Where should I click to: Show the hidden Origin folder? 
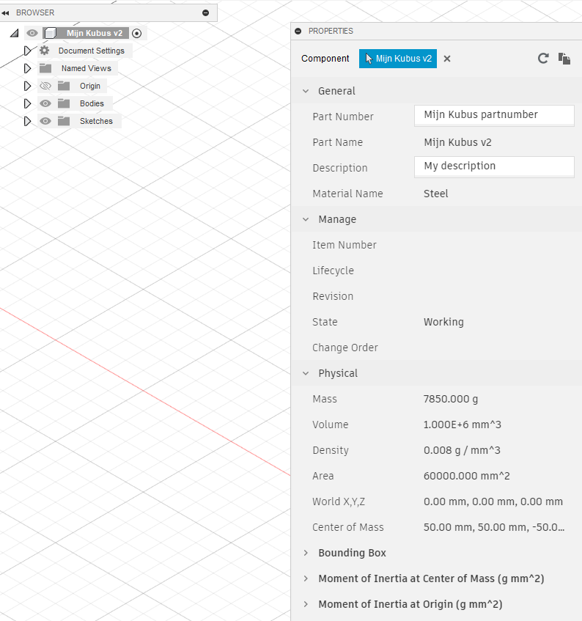click(x=45, y=86)
